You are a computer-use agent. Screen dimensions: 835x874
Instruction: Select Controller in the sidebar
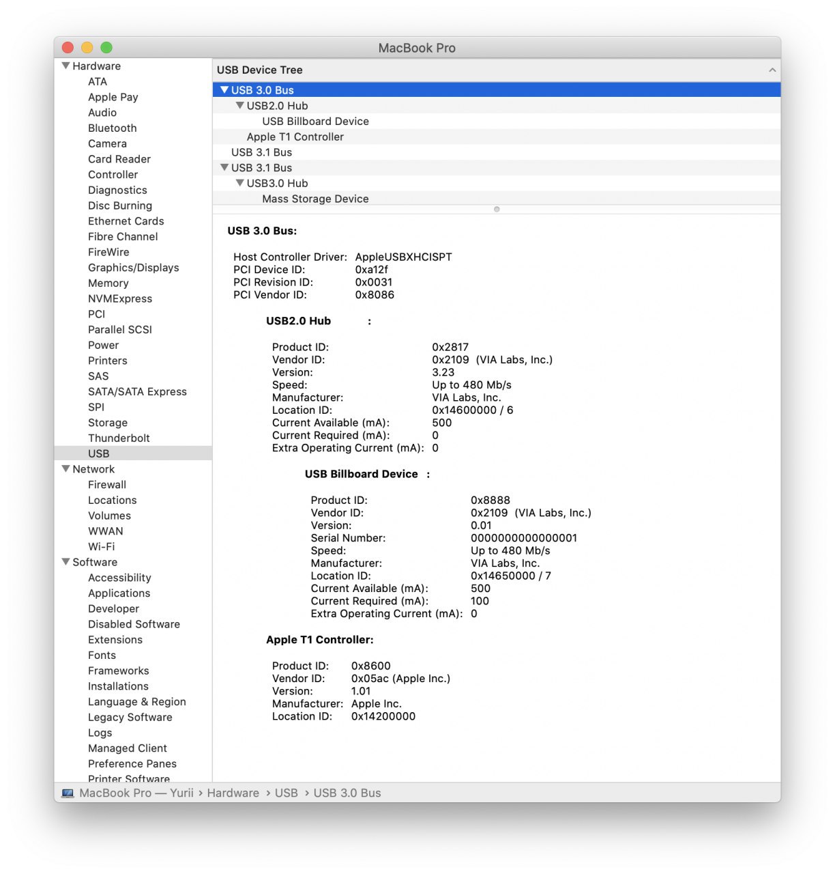[x=113, y=175]
